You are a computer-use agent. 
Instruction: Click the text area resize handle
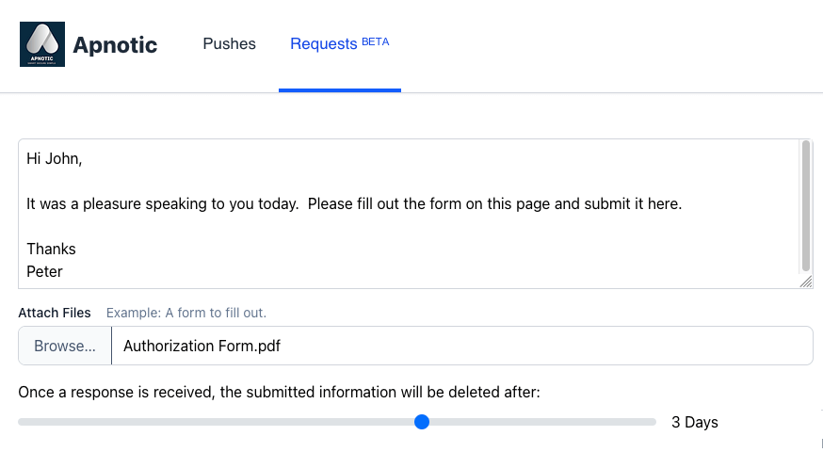(806, 282)
